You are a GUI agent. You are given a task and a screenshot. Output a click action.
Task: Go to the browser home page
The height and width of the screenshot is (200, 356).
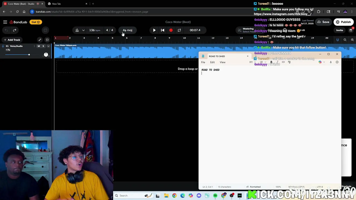[24, 12]
